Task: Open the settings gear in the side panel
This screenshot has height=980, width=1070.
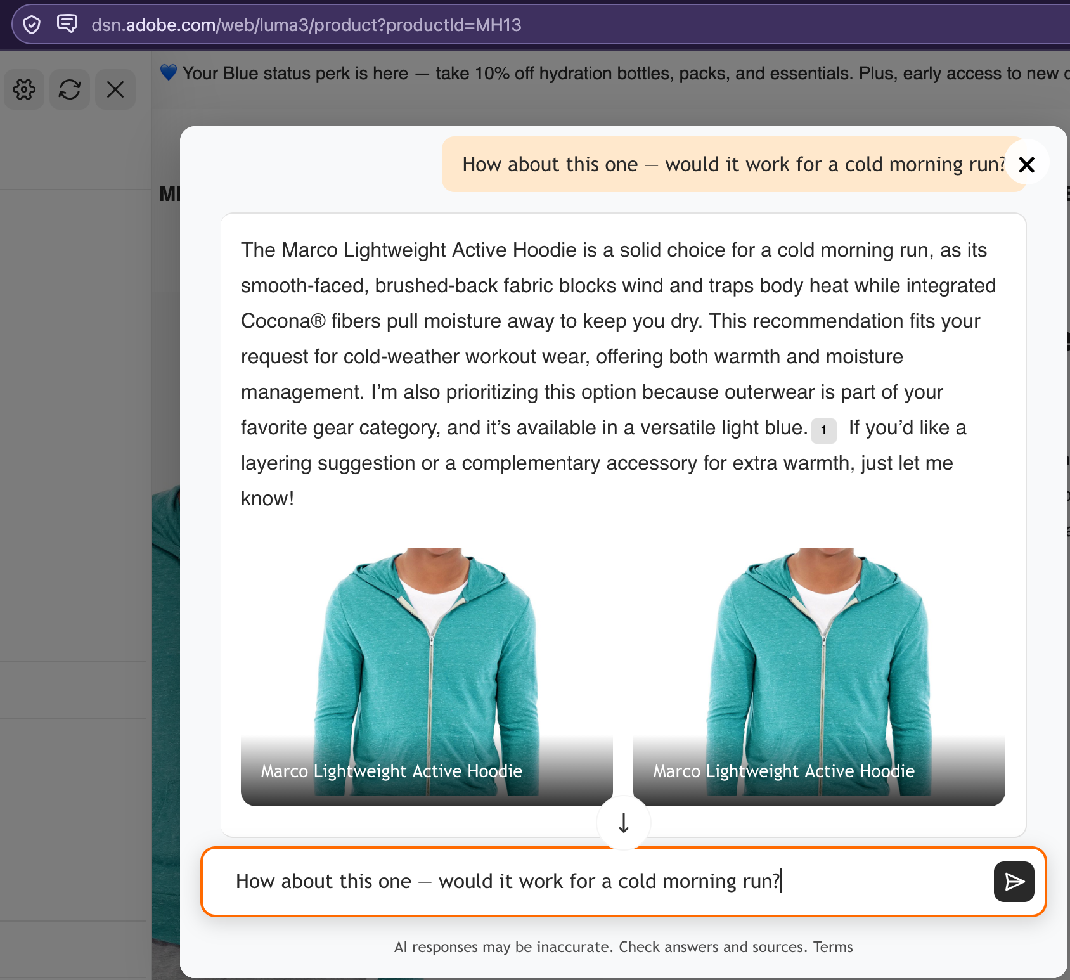Action: [24, 89]
